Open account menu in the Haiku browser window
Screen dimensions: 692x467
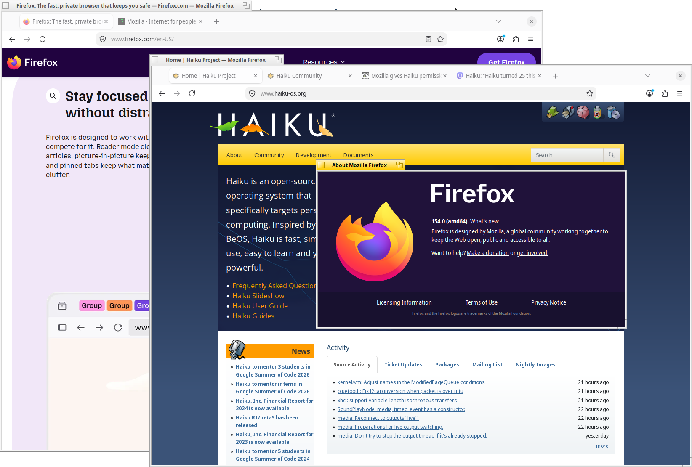(649, 93)
